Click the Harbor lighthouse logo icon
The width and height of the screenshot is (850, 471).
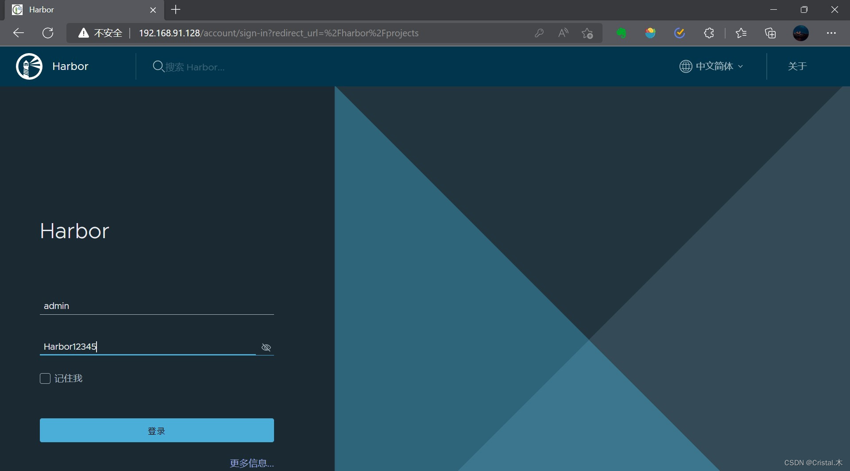pyautogui.click(x=29, y=66)
